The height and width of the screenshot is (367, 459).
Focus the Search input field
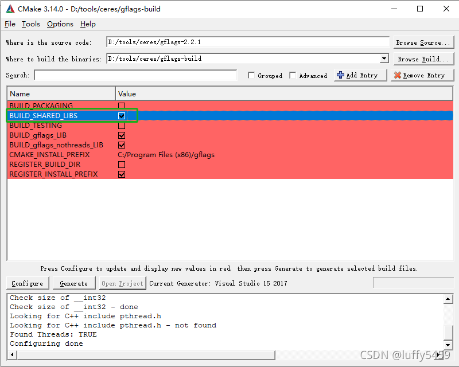coord(135,75)
